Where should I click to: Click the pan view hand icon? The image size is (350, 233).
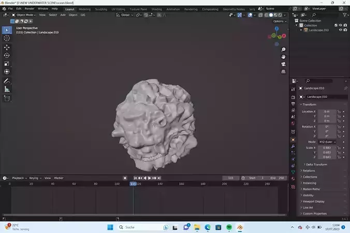283,57
